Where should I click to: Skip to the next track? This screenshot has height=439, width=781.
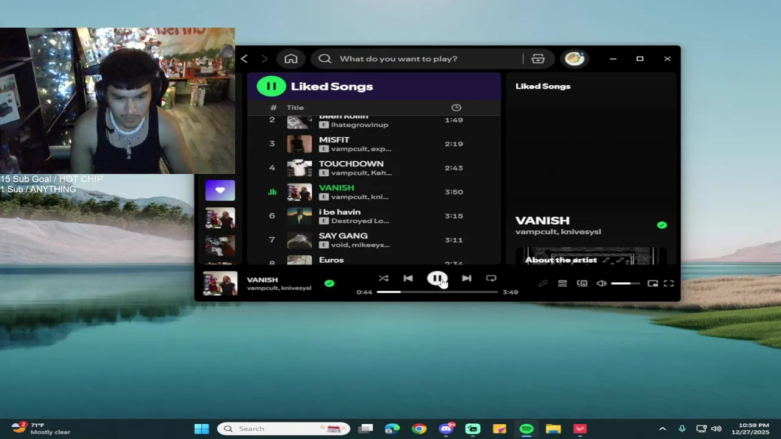[x=466, y=278]
